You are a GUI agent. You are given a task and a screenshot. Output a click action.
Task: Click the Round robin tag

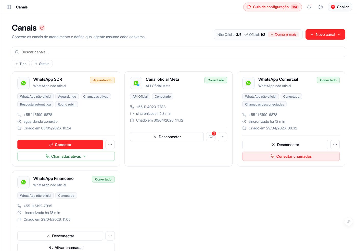point(67,105)
